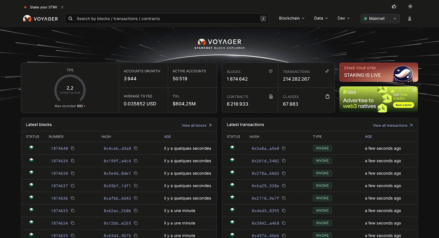Open block number 1874634
This screenshot has height=238, width=439.
click(59, 223)
